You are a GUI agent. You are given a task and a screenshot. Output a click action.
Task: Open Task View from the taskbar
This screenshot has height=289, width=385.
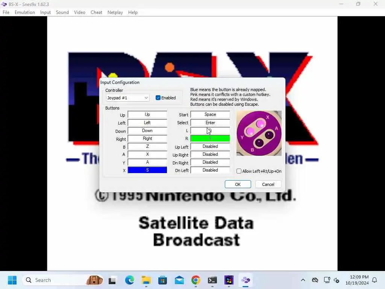[x=112, y=280]
